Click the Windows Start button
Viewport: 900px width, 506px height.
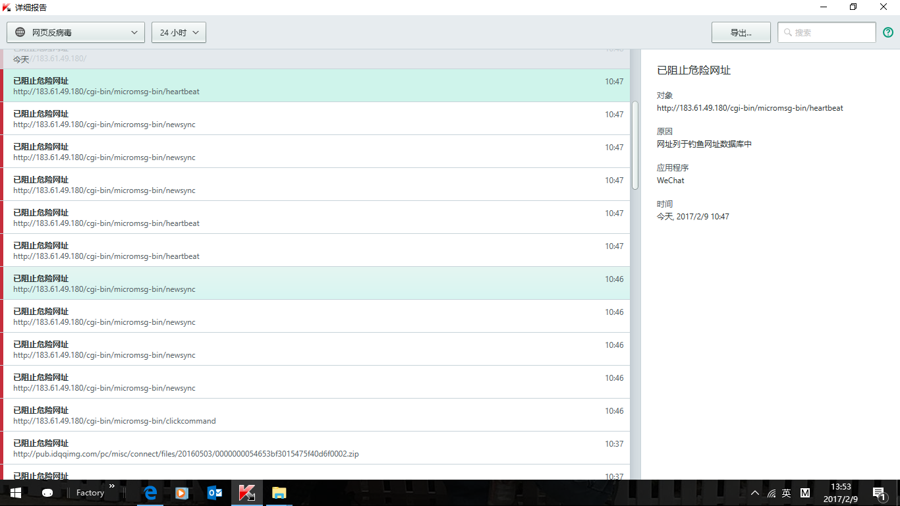[16, 493]
